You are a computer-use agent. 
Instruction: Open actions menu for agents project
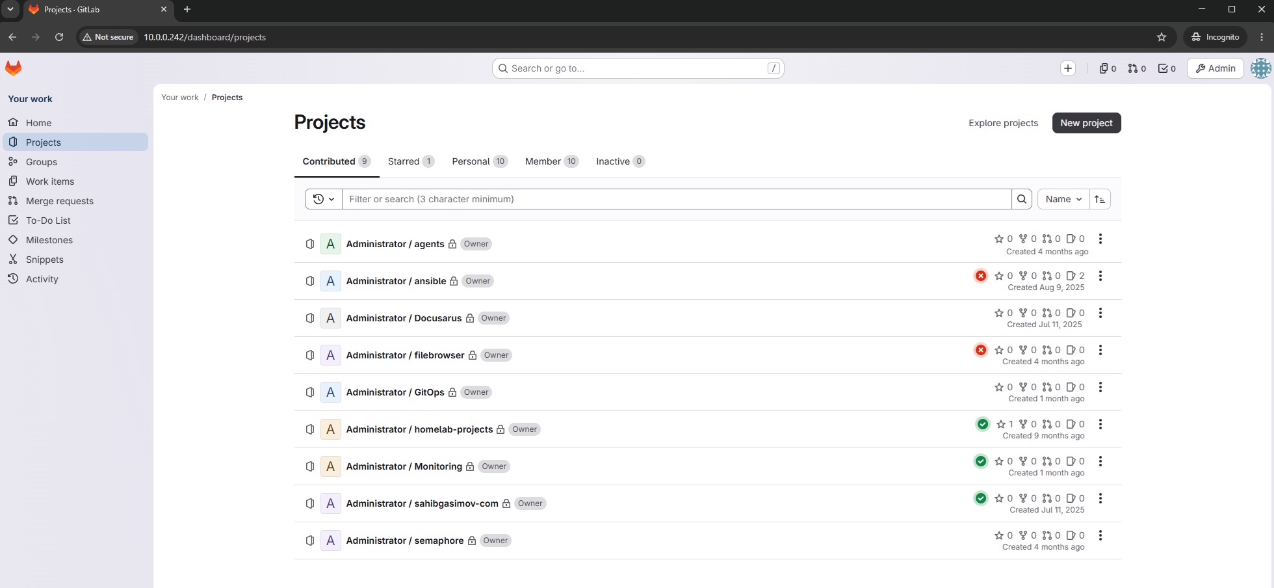tap(1100, 239)
